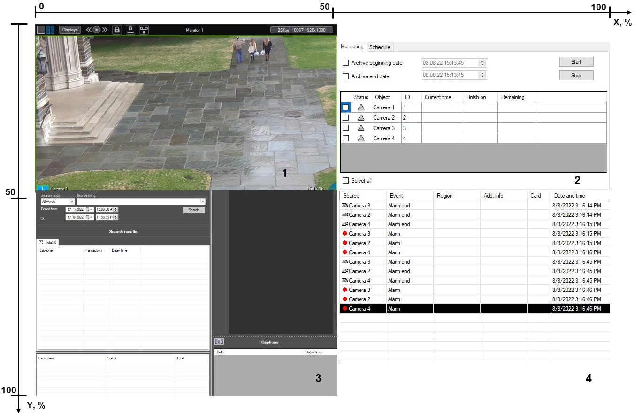The height and width of the screenshot is (413, 635).
Task: Click the play button in monitor toolbar
Action: (96, 30)
